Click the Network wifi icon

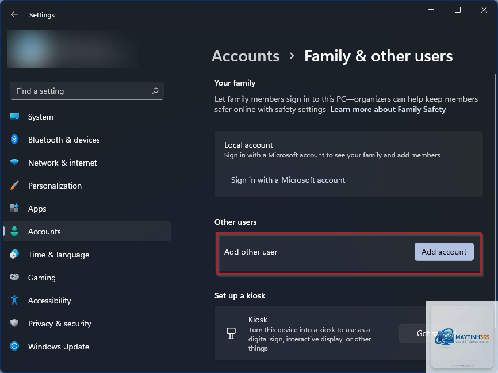14,163
